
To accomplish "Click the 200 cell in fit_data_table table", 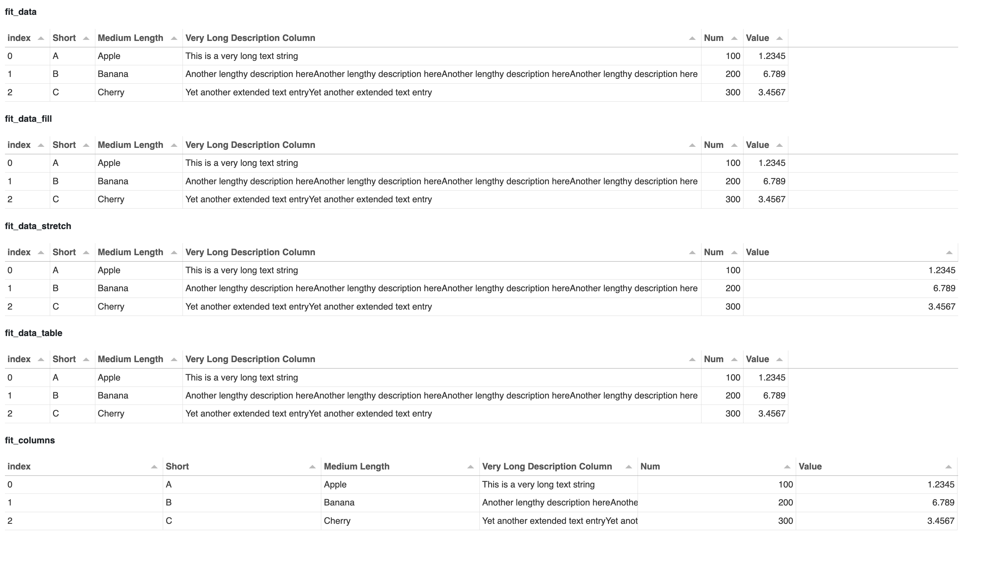I will [x=733, y=395].
